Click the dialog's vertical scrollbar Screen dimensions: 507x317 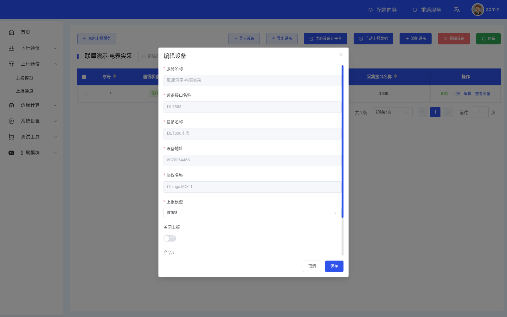tap(343, 141)
